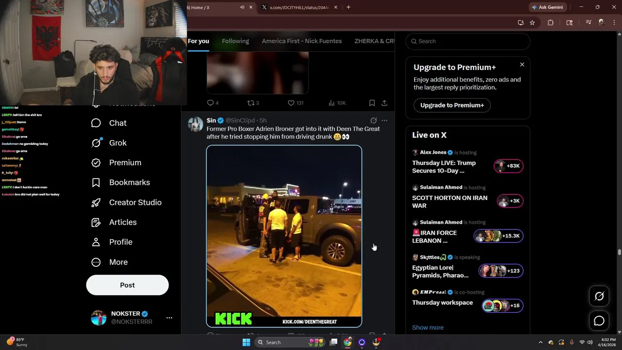Click the page vertical scrollbar thumb
Image resolution: width=622 pixels, height=350 pixels.
click(619, 252)
